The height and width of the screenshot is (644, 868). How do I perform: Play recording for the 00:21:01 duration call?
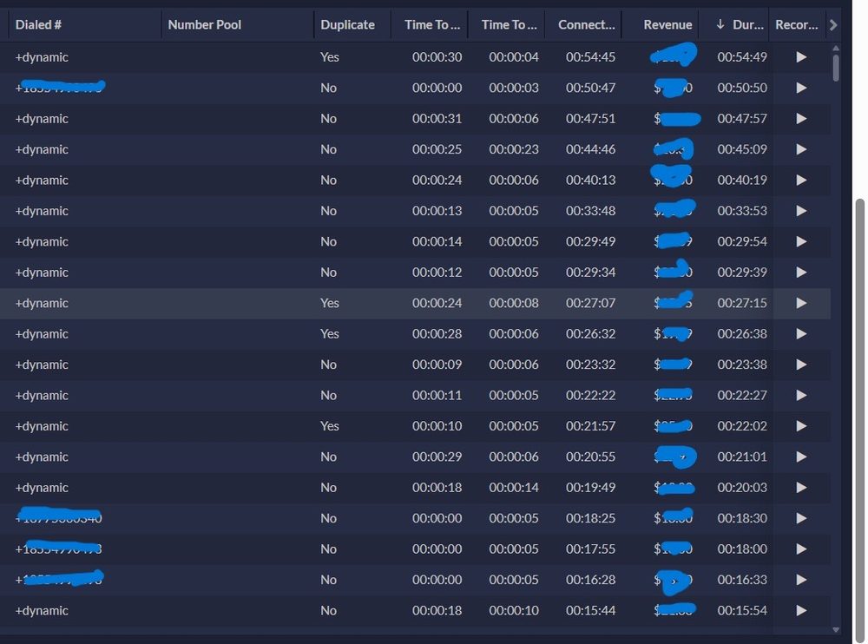click(x=801, y=457)
